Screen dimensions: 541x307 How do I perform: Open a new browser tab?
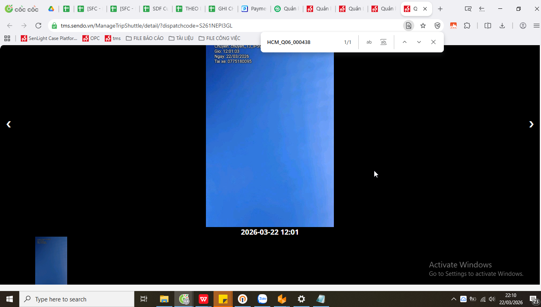coord(440,9)
